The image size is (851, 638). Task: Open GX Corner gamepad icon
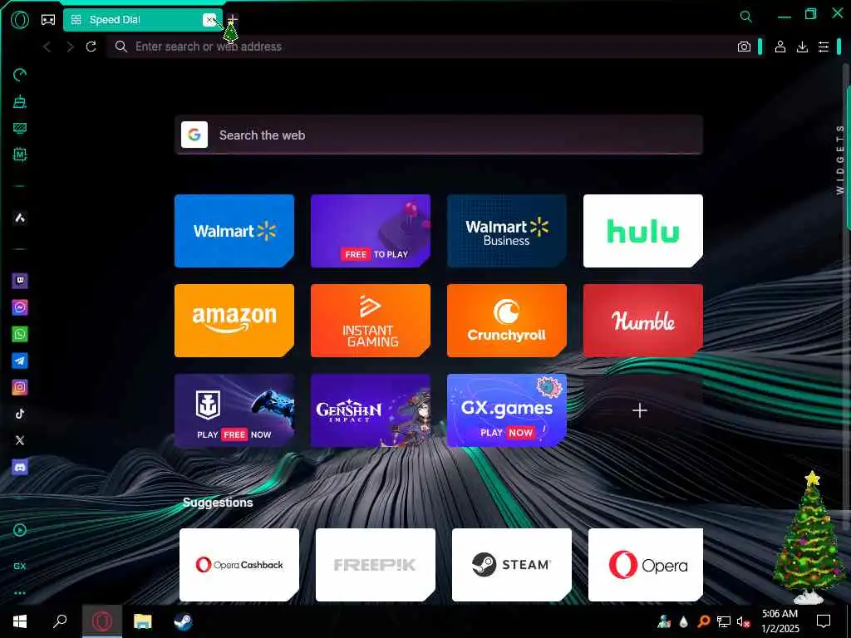48,20
